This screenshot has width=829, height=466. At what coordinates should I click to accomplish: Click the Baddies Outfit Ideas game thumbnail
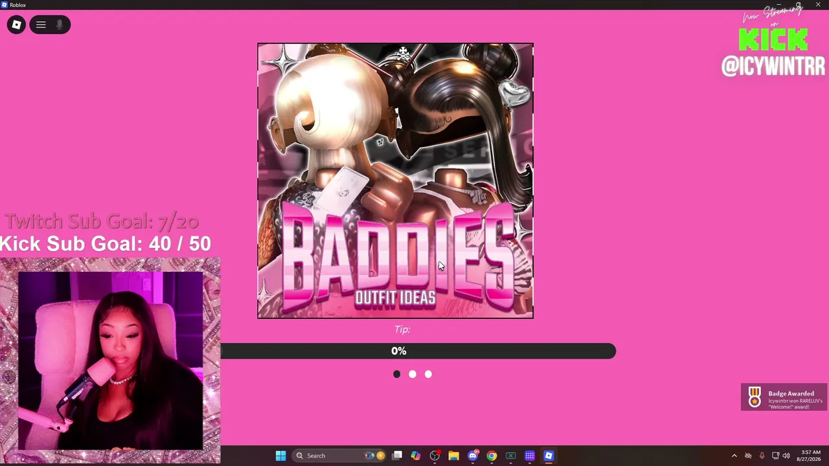coord(395,181)
